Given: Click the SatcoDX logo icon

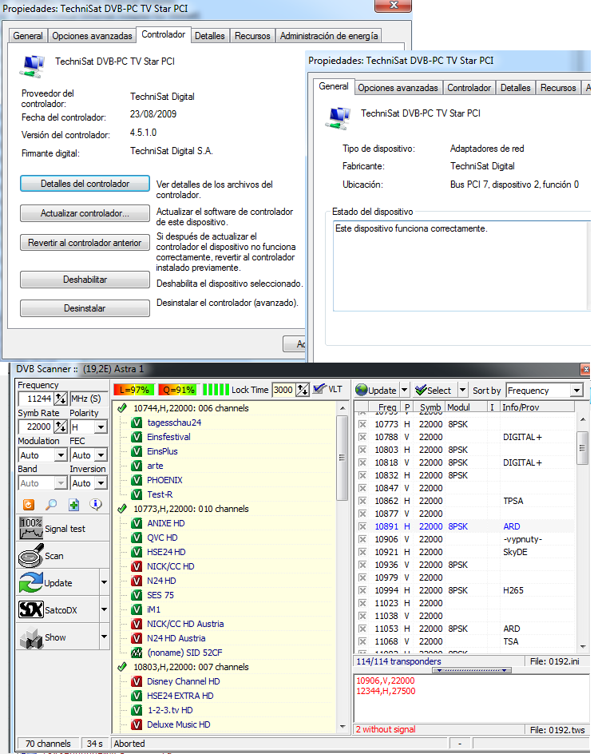Looking at the screenshot, I should (x=31, y=609).
